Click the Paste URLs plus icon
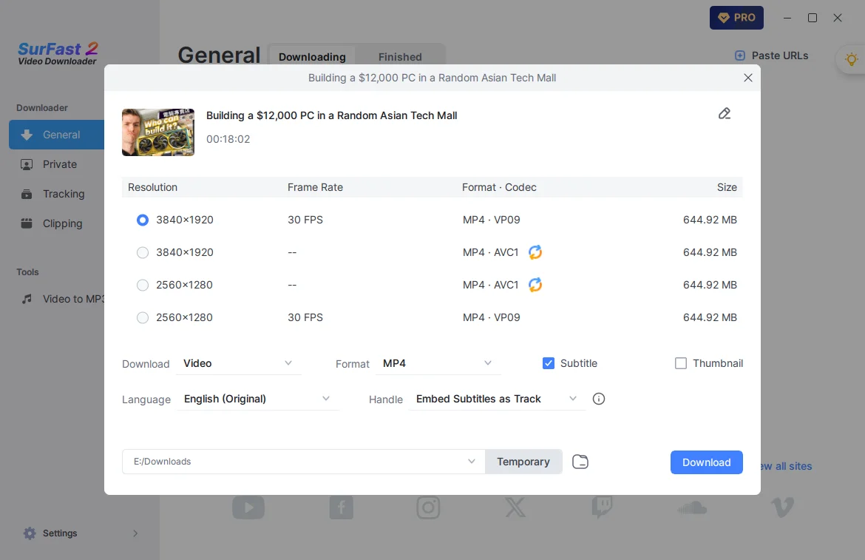This screenshot has width=865, height=560. click(x=740, y=55)
